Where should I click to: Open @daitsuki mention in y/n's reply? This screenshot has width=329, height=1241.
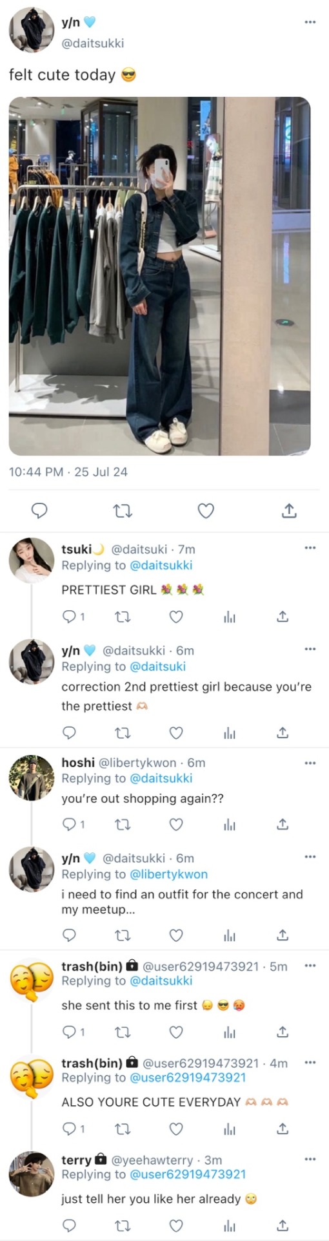158,666
